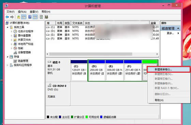Select the (E:) volume row in list

click(102, 35)
